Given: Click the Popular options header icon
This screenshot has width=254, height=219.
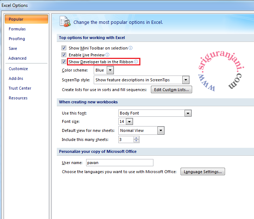Looking at the screenshot, I should tap(65, 22).
